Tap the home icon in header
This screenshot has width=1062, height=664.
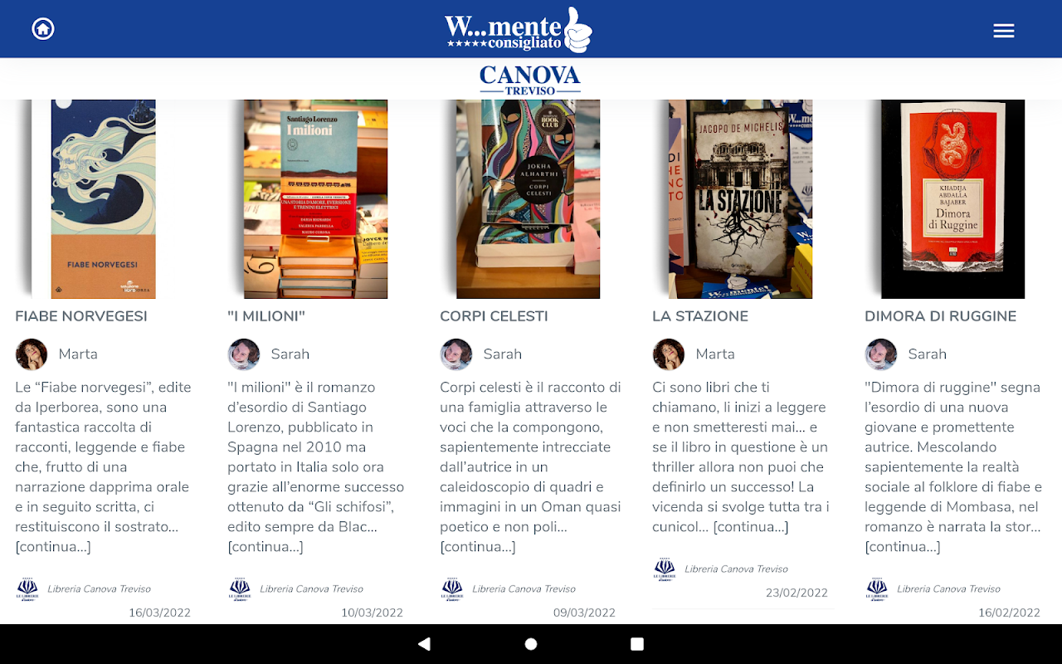coord(43,29)
